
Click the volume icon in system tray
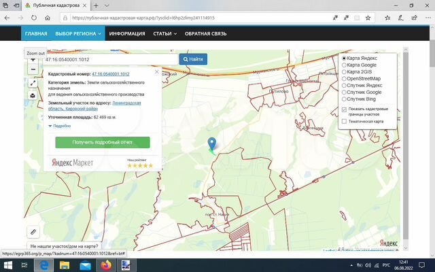[368, 265]
